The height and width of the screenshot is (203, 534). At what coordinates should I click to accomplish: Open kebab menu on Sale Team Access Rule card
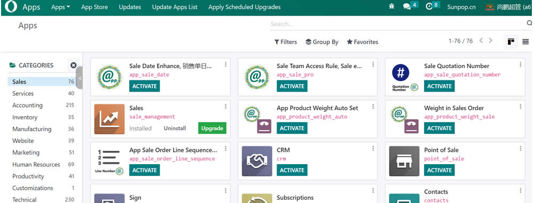(x=373, y=64)
